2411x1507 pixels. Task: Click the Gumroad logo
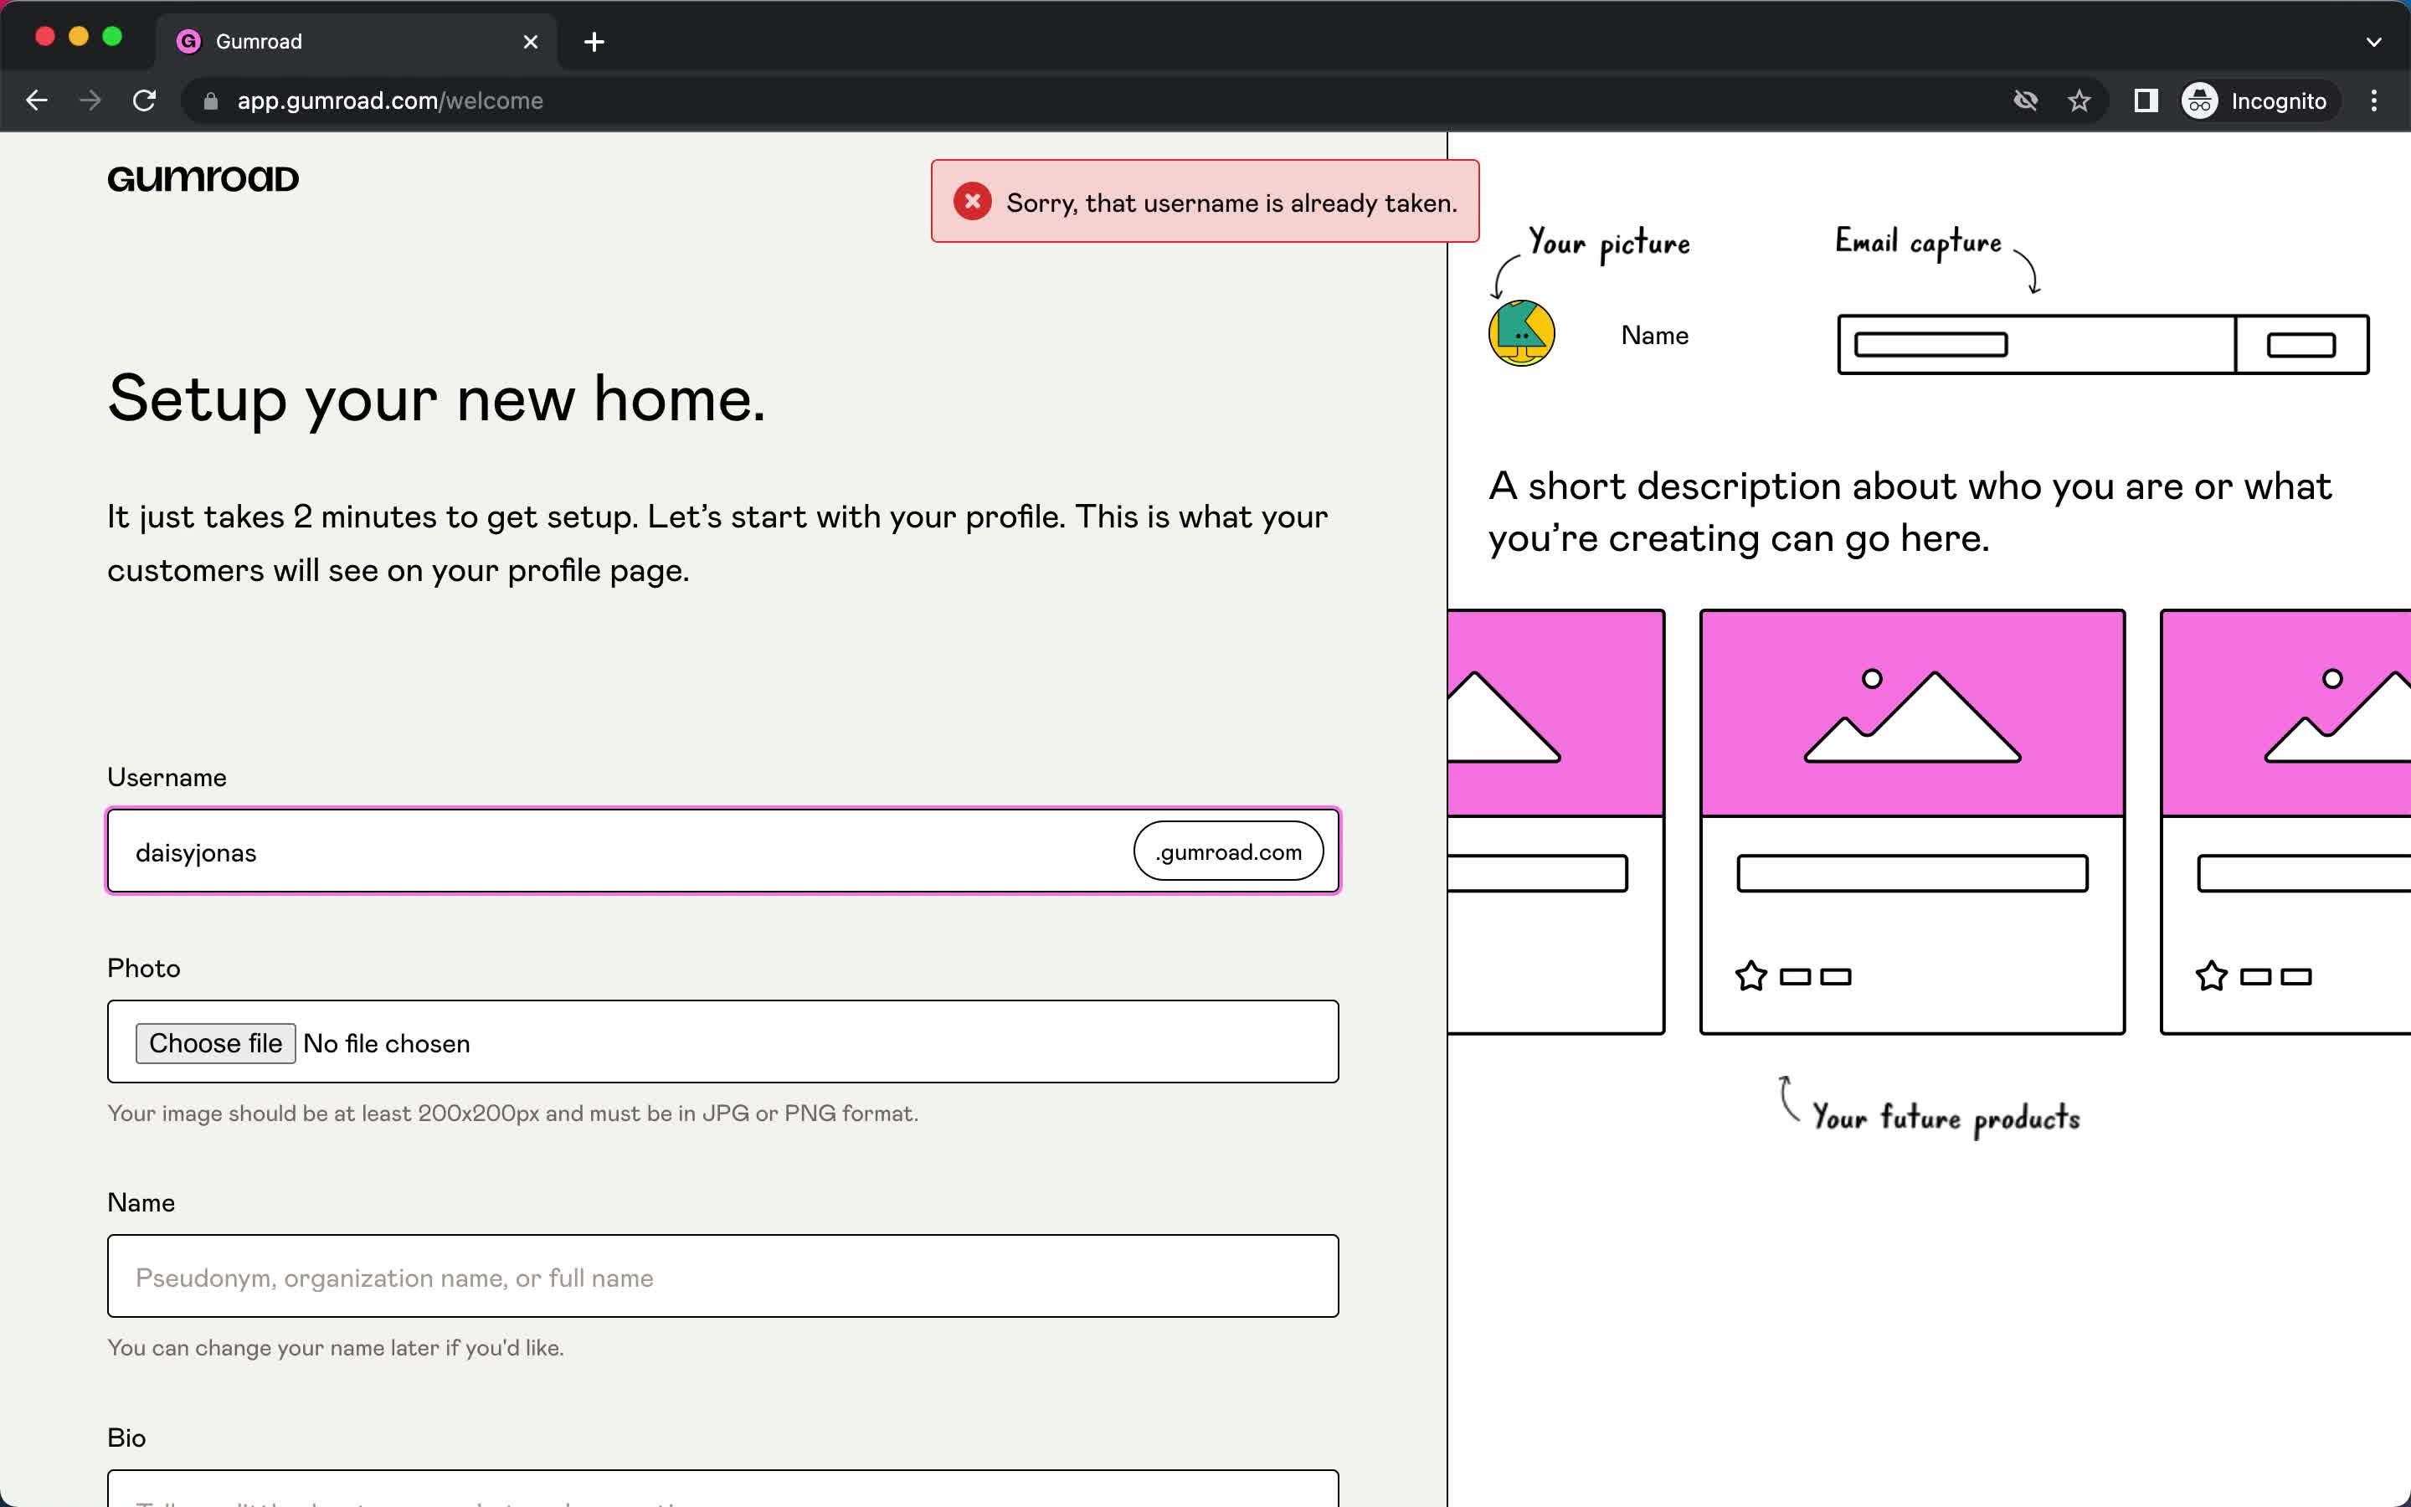(203, 179)
